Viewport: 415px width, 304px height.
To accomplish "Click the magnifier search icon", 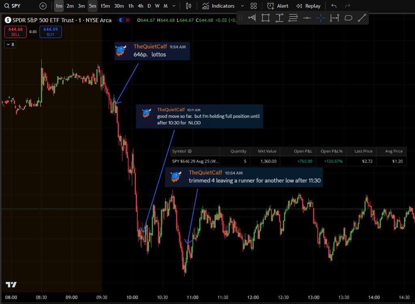I will click(7, 6).
